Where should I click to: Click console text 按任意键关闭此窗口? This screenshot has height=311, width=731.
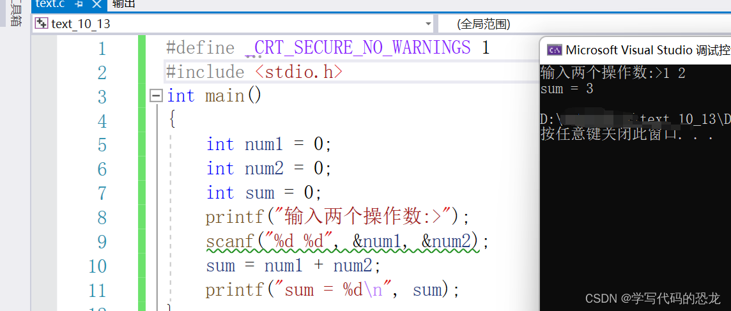point(627,135)
